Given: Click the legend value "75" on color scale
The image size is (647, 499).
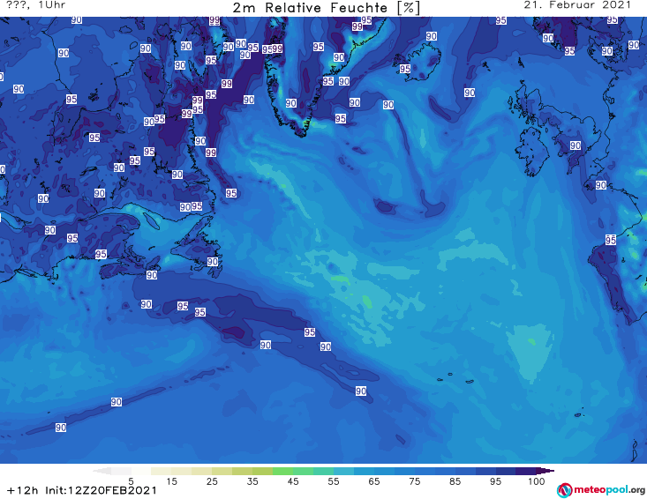Looking at the screenshot, I should point(415,481).
